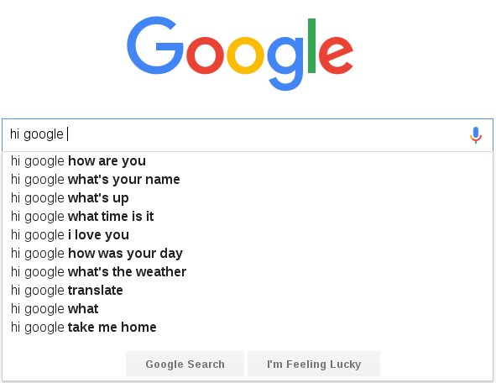Select suggestion 'hi google i love you'

248,235
